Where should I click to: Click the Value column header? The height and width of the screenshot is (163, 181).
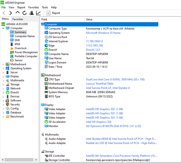pyautogui.click(x=121, y=19)
